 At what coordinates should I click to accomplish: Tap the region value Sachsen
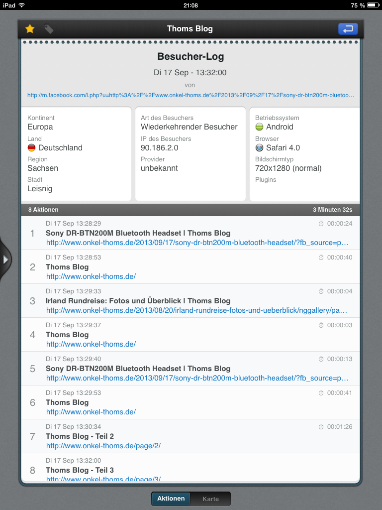[43, 168]
